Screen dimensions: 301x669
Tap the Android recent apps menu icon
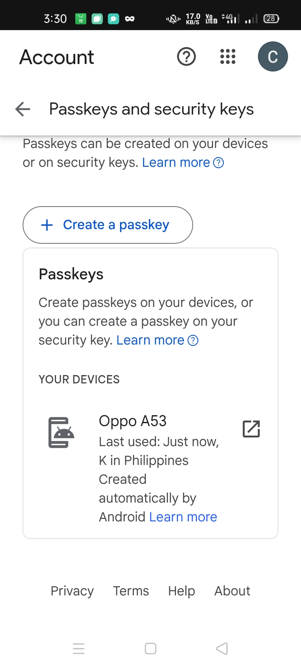(x=79, y=649)
